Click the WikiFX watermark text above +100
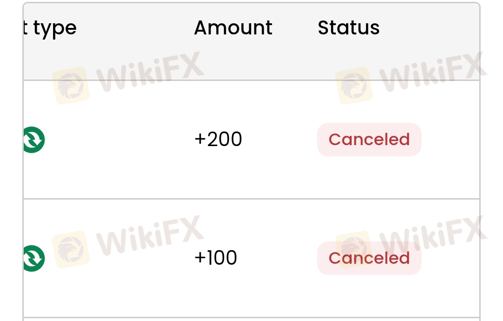Viewport: 503px width, 321px height. (x=150, y=235)
